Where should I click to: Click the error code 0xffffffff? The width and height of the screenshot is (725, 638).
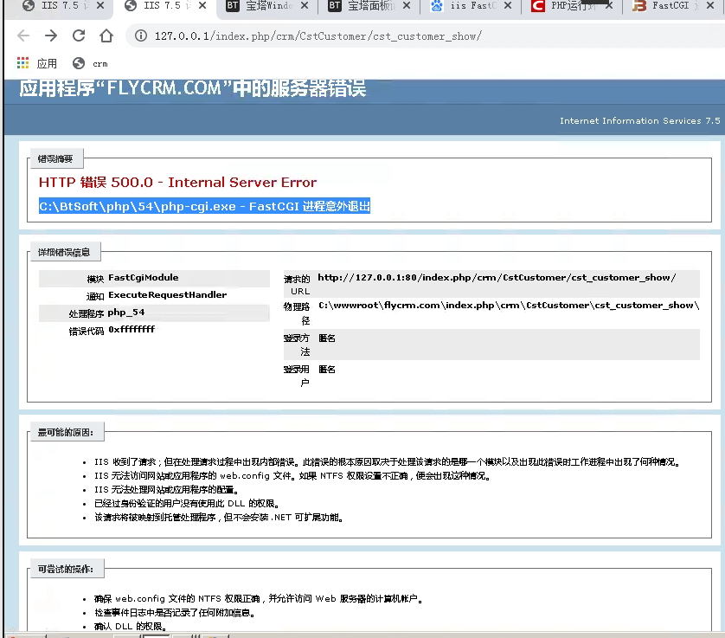(132, 330)
